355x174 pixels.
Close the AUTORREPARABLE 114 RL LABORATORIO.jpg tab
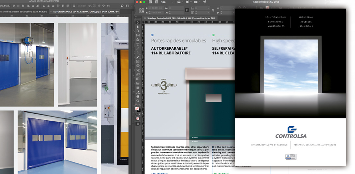pos(51,12)
